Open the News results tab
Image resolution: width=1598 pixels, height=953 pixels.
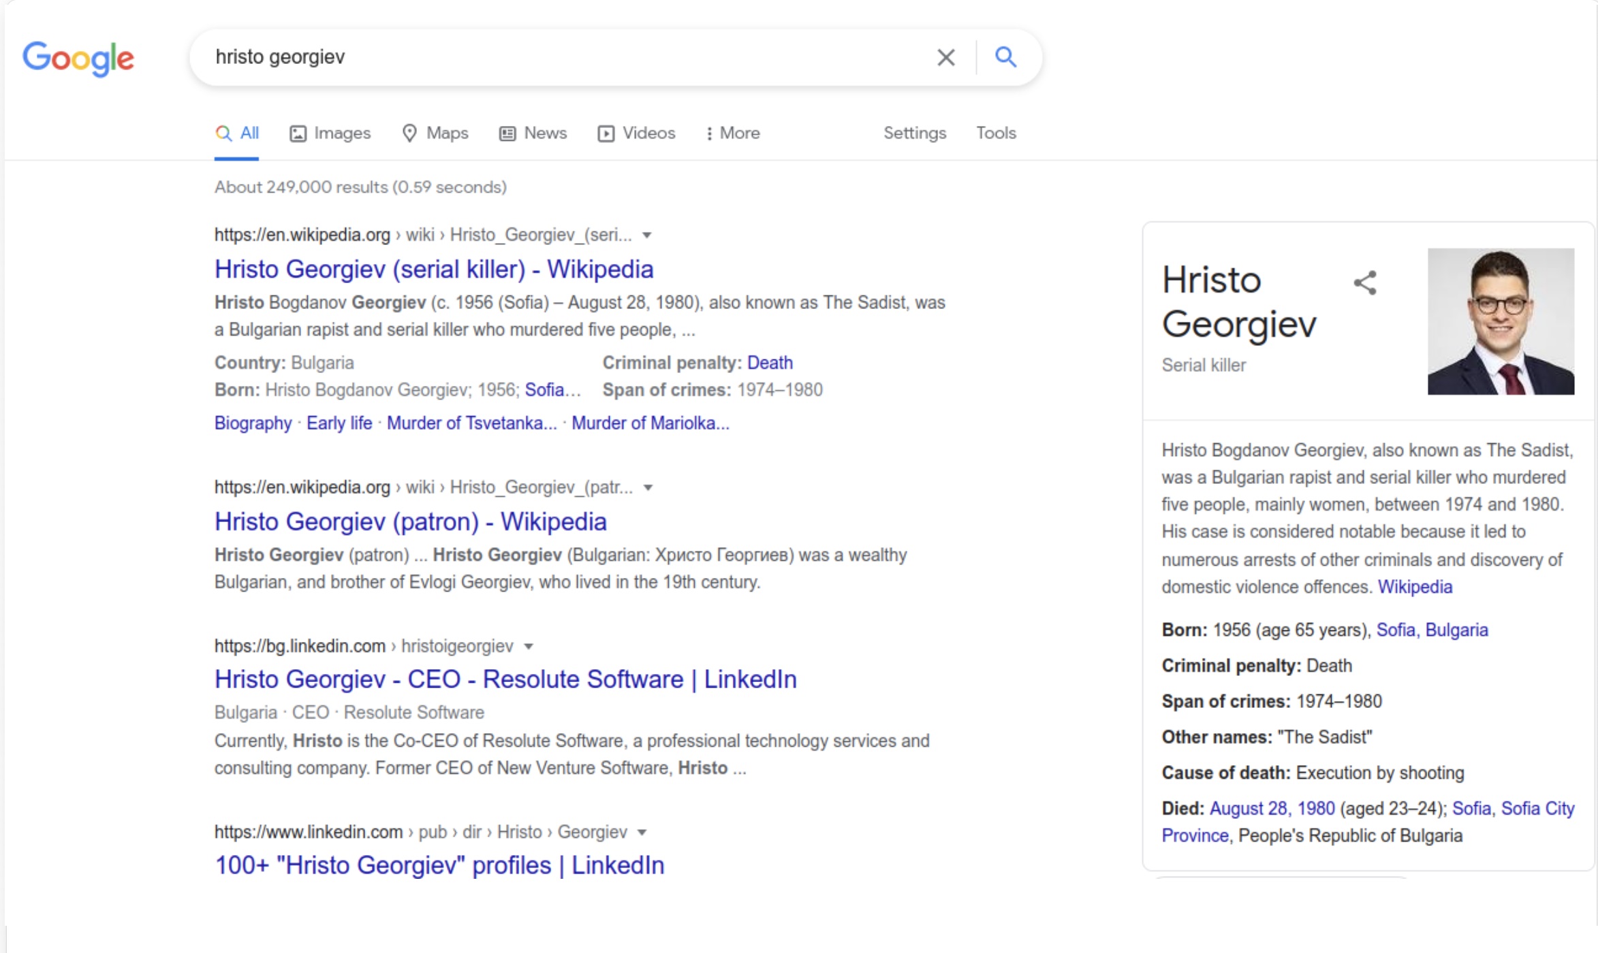533,133
